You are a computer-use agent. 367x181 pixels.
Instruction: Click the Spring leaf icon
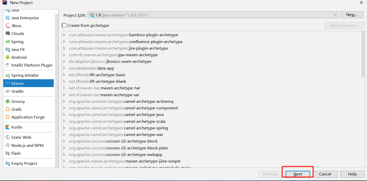point(8,42)
